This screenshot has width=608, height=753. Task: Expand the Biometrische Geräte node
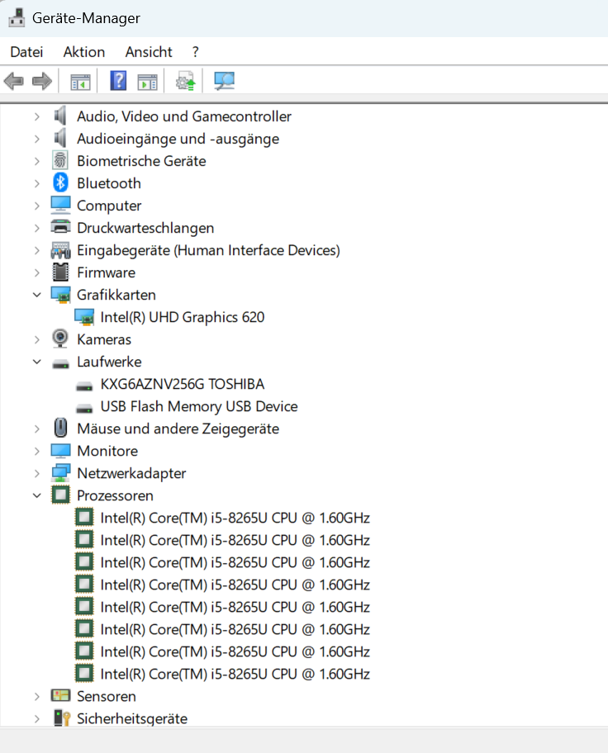tap(37, 161)
